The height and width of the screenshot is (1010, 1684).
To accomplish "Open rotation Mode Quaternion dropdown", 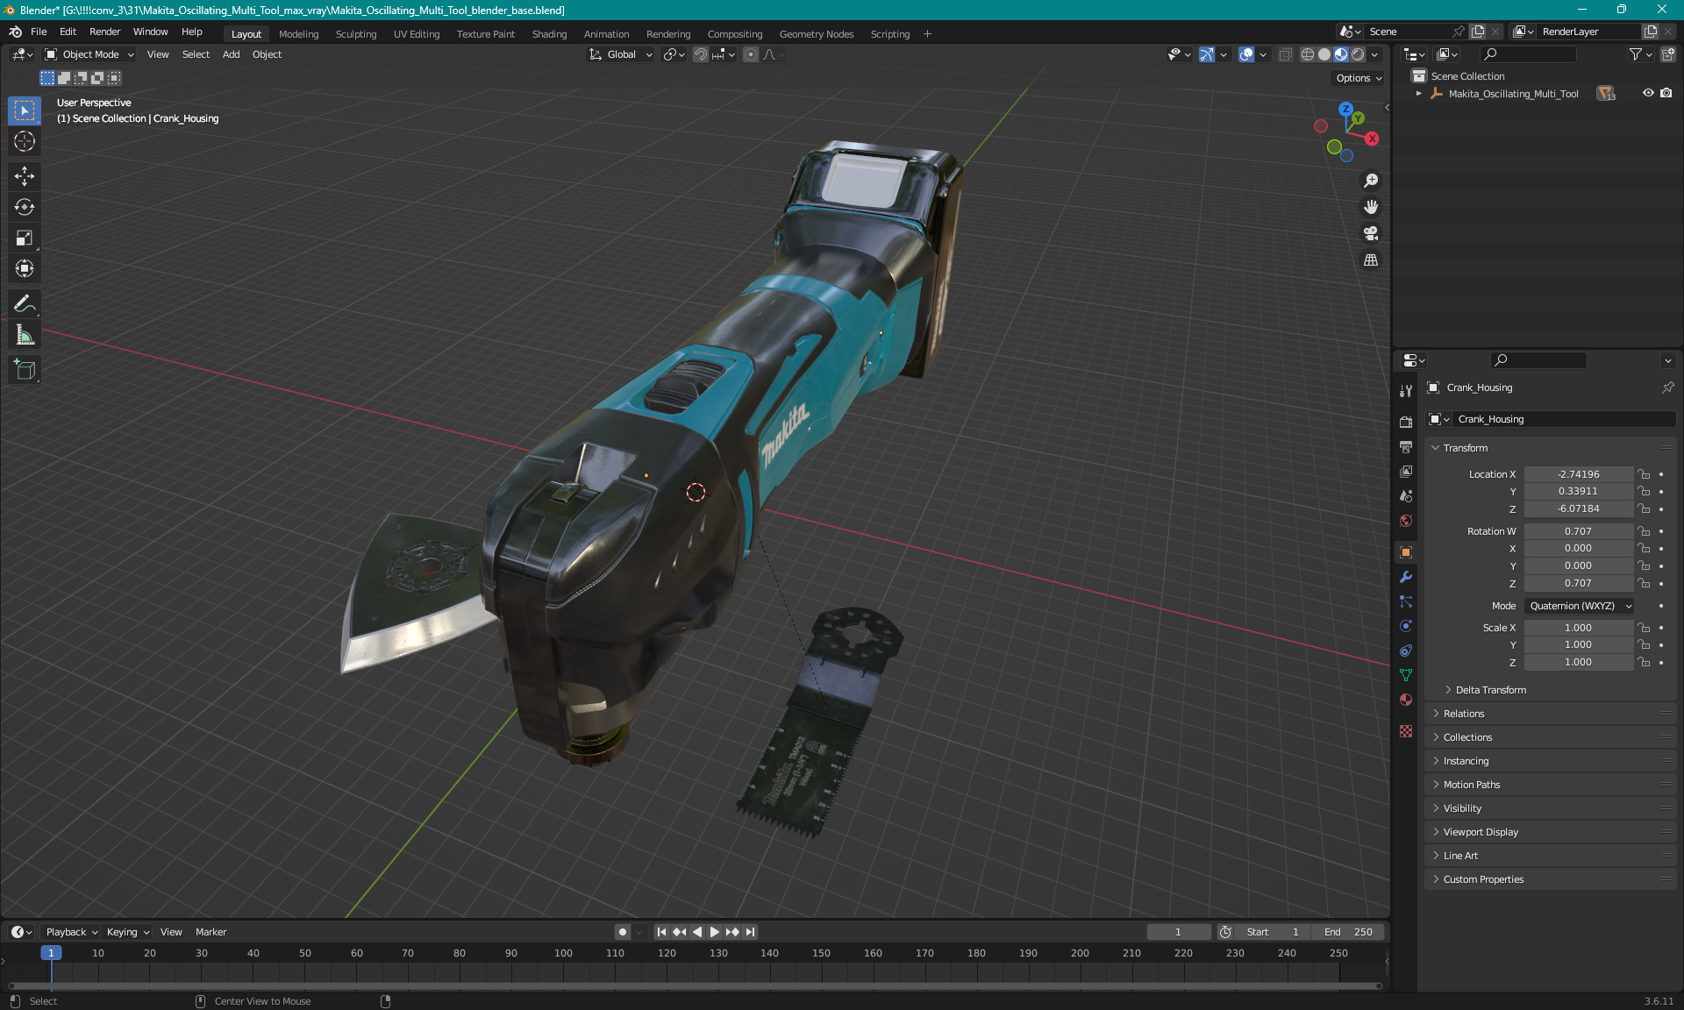I will 1580,606.
